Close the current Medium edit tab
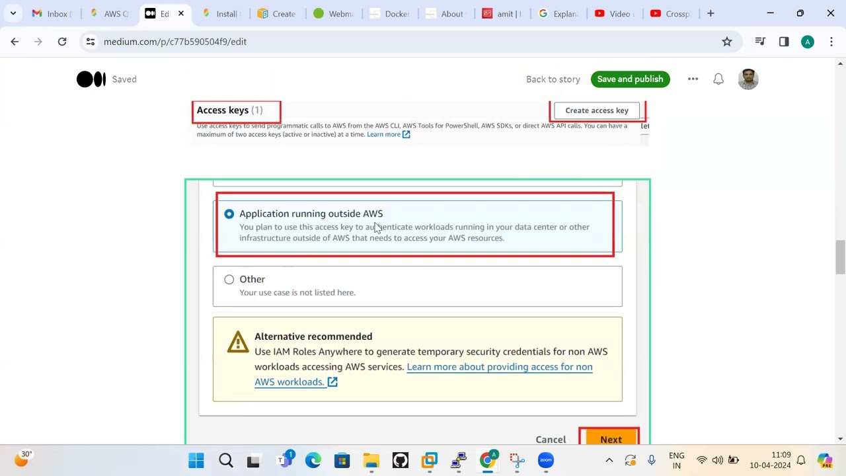This screenshot has width=846, height=476. [x=180, y=13]
